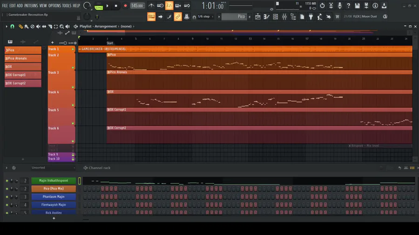This screenshot has width=419, height=235.
Task: Open the plugin picker plug icon
Action: click(311, 17)
